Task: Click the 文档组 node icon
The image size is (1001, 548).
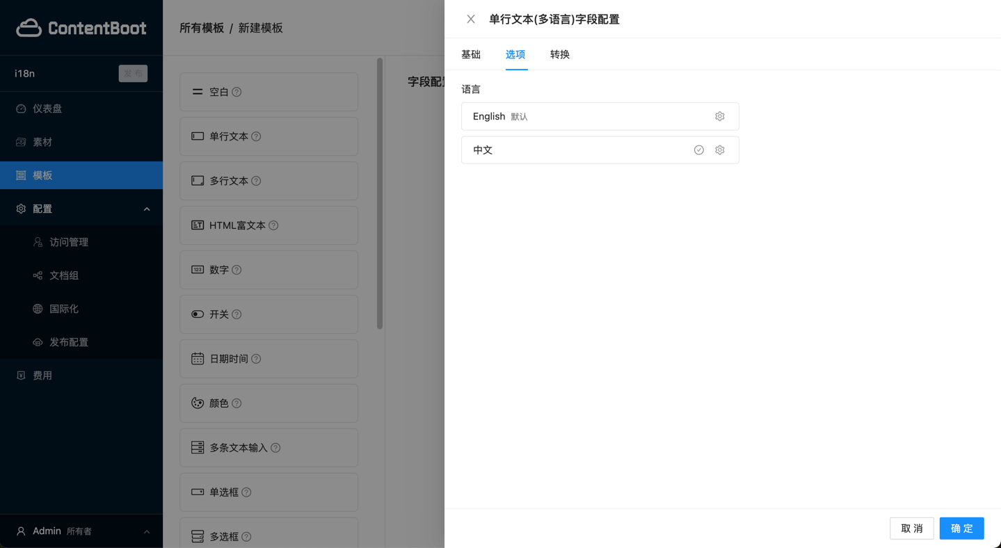Action: 38,275
